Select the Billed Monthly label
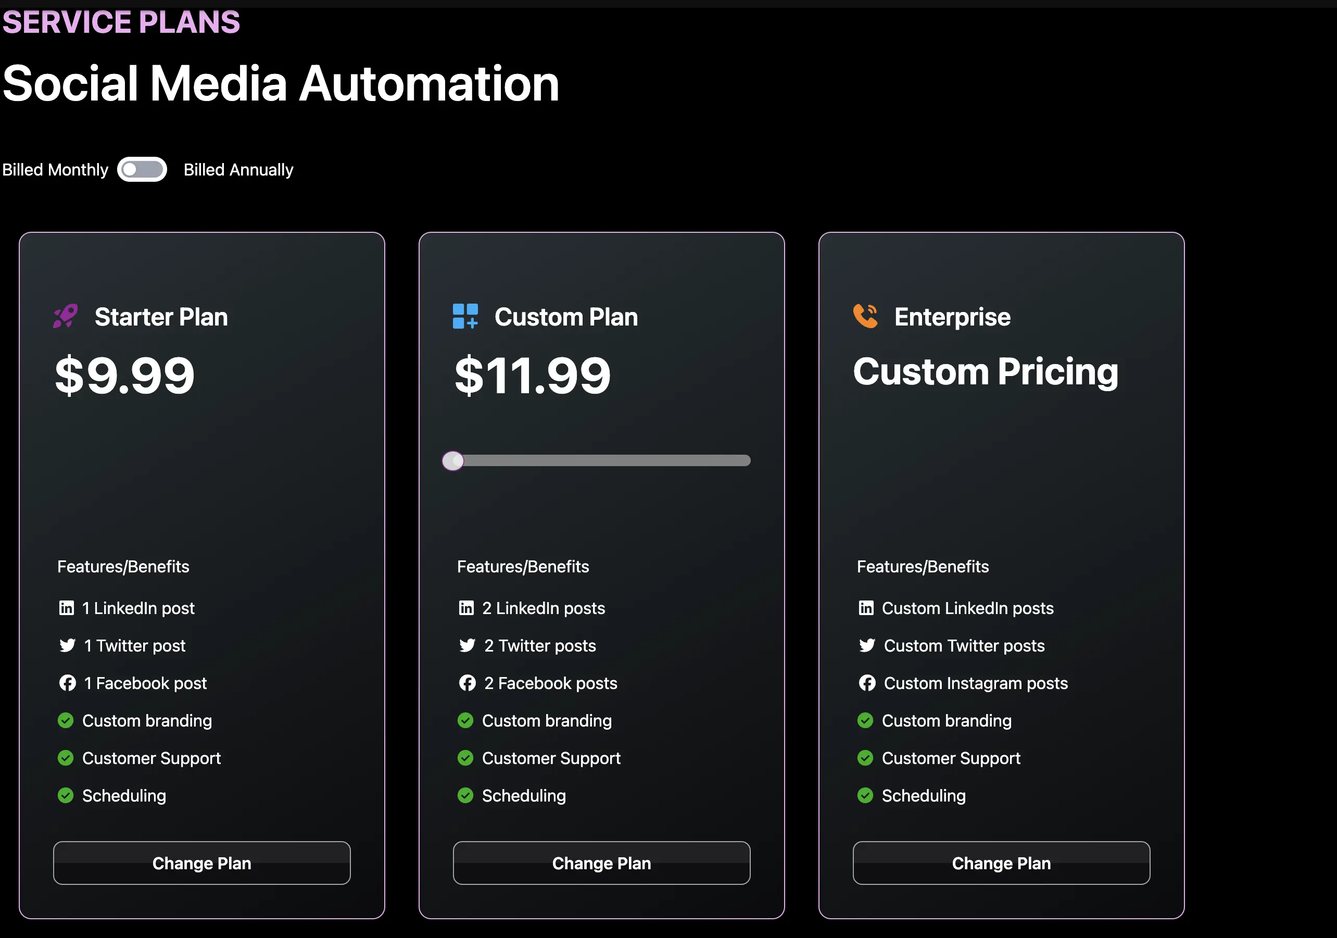Image resolution: width=1337 pixels, height=938 pixels. pos(55,170)
